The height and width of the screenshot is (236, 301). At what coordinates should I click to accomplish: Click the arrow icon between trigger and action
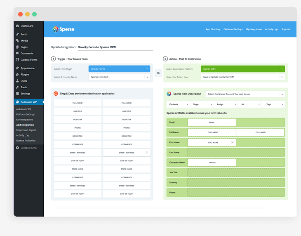tap(158, 73)
